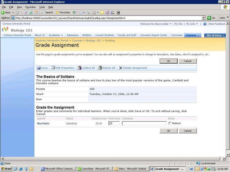
Task: Click the Biology 101 site logo icon
Action: pos(5,30)
